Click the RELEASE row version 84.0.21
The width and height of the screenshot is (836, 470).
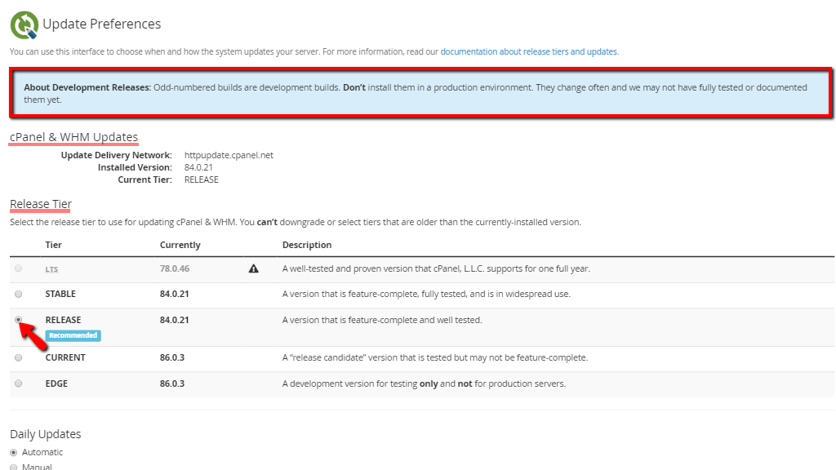[175, 320]
